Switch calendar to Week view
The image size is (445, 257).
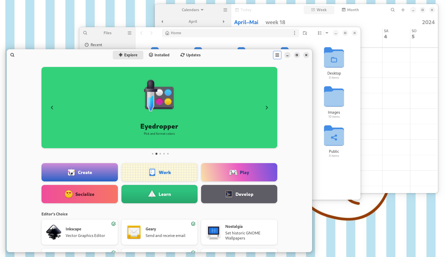point(319,10)
